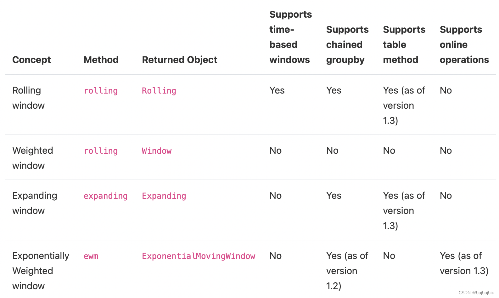Open the Expanding returned object link

(164, 196)
